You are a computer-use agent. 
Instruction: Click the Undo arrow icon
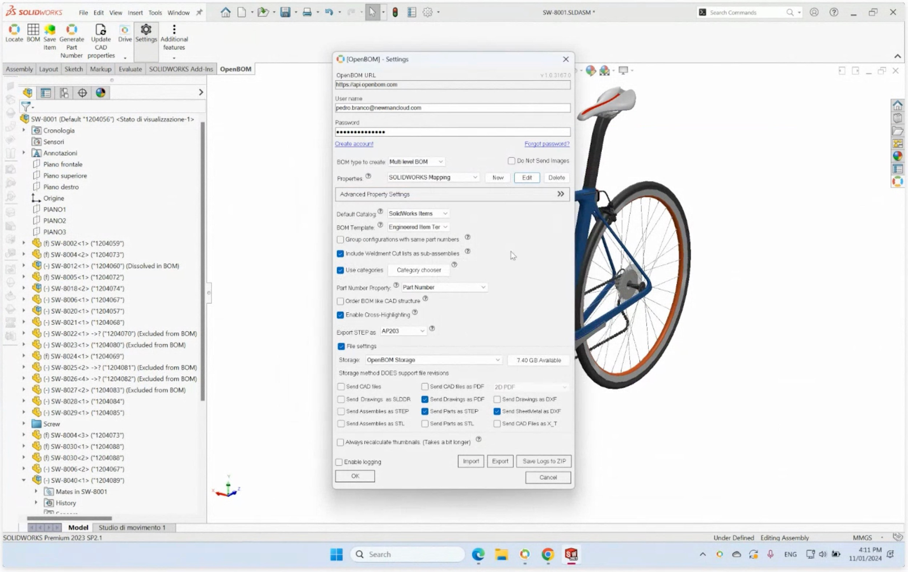[x=329, y=12]
